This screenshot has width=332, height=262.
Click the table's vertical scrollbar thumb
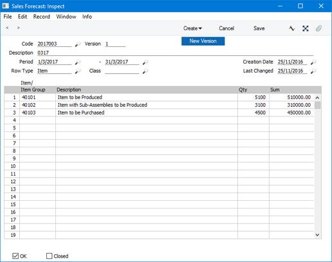318,105
